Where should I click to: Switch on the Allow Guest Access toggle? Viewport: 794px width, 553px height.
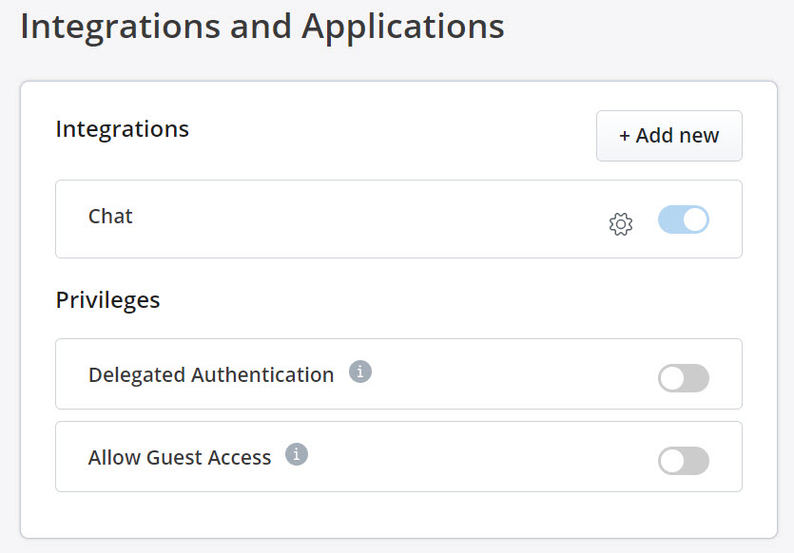(686, 460)
